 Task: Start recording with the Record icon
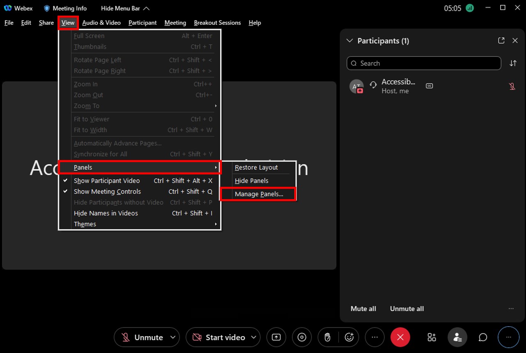302,337
